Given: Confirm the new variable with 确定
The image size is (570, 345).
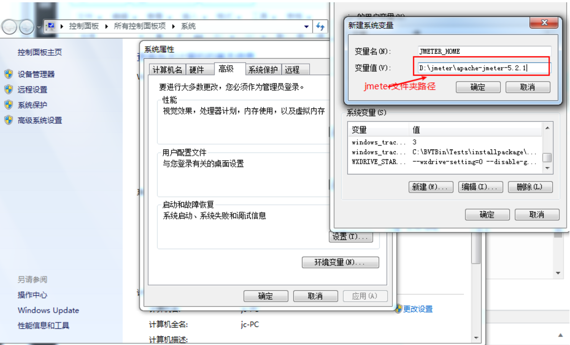Looking at the screenshot, I should coord(478,87).
